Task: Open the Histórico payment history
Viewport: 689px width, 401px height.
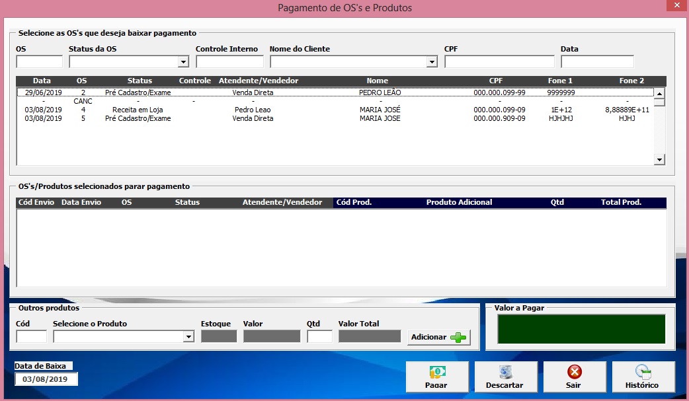Action: [643, 377]
